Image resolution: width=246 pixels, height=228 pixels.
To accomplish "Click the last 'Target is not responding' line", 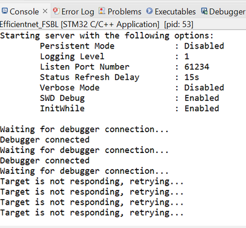I will (92, 213).
